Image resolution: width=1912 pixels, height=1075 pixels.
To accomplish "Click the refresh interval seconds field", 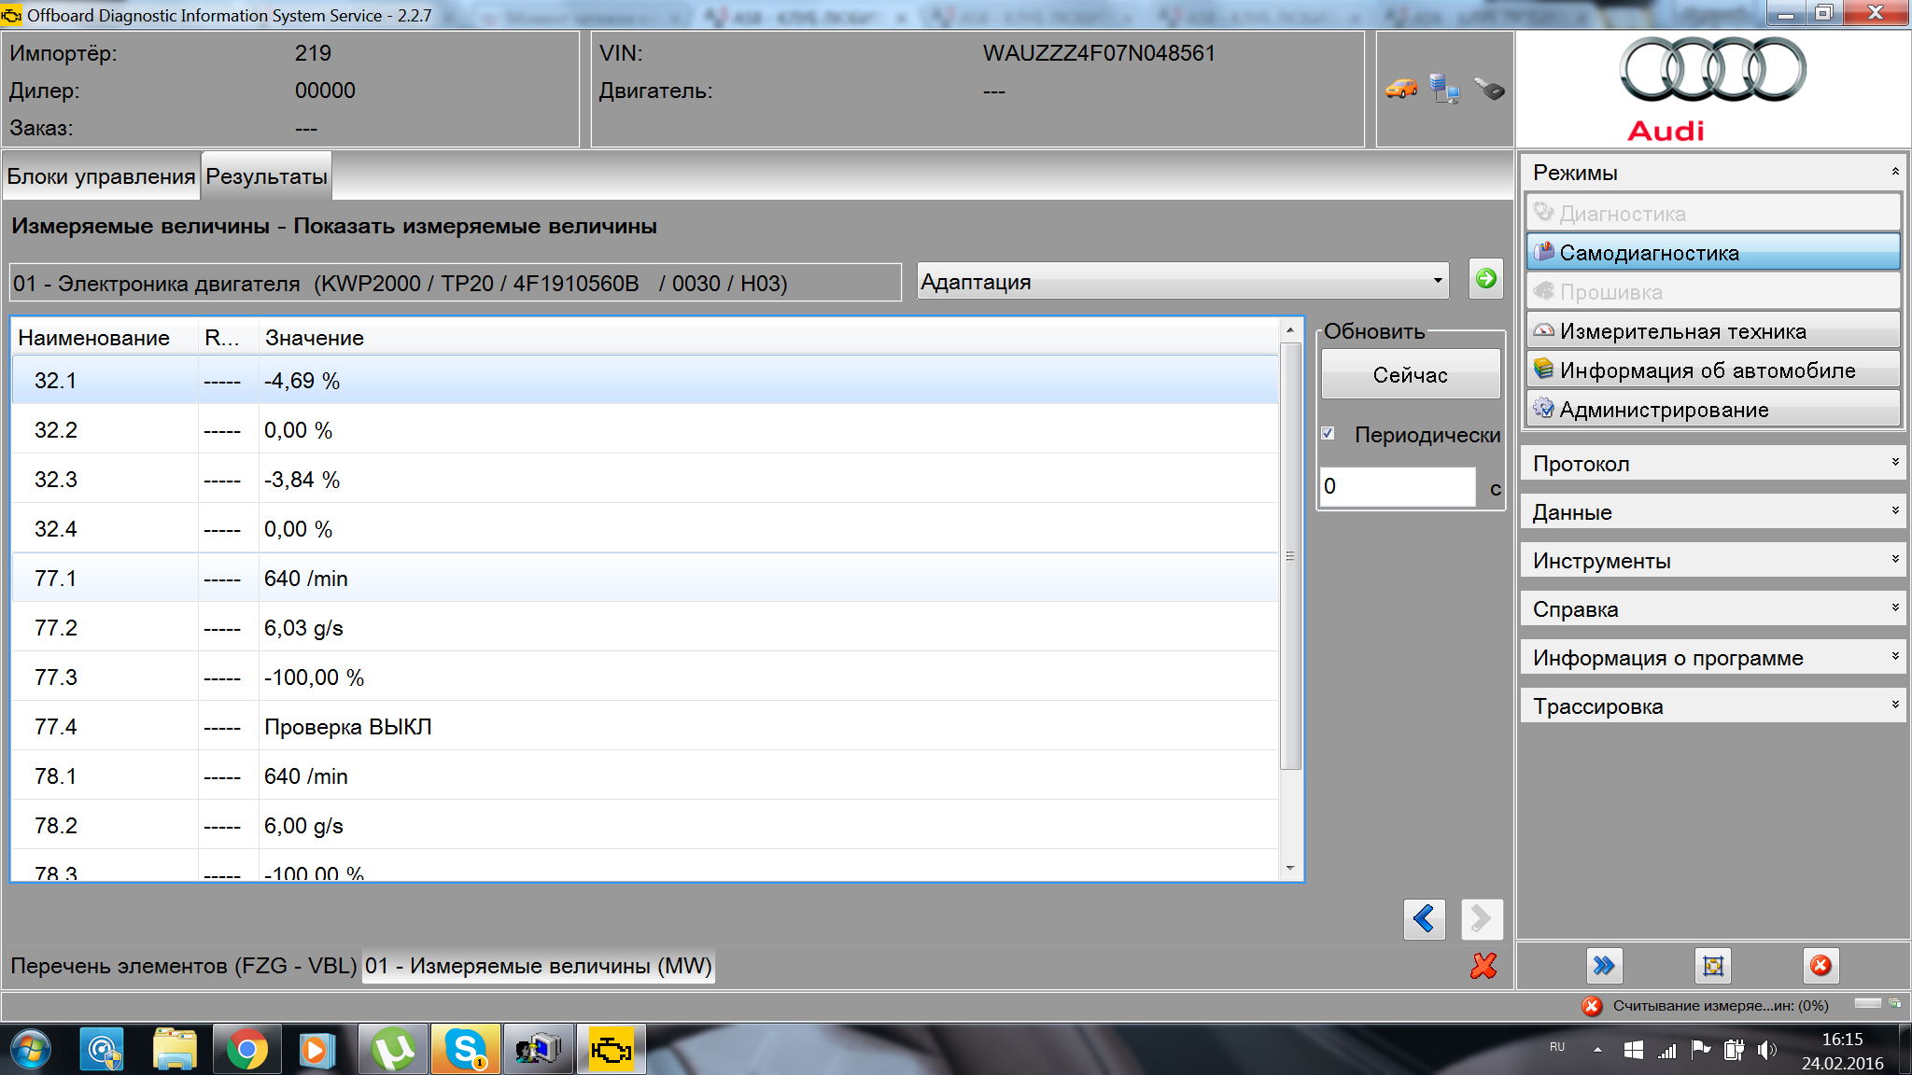I will click(1397, 486).
